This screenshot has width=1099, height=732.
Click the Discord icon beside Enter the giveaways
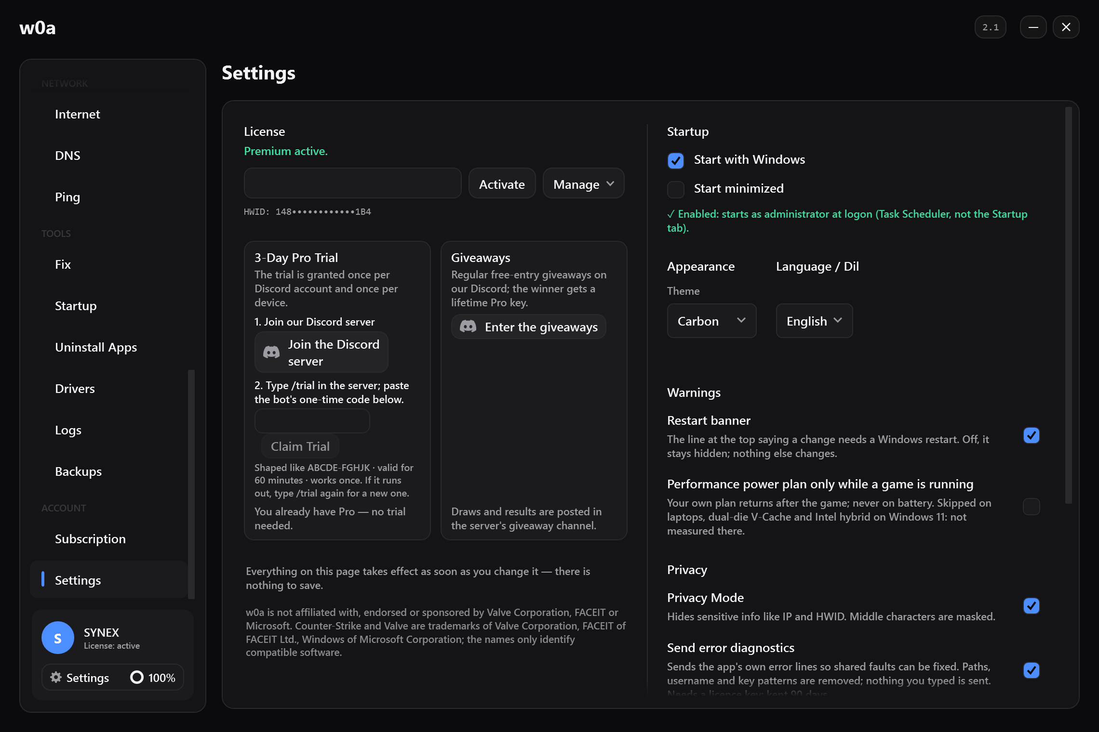[x=468, y=327]
